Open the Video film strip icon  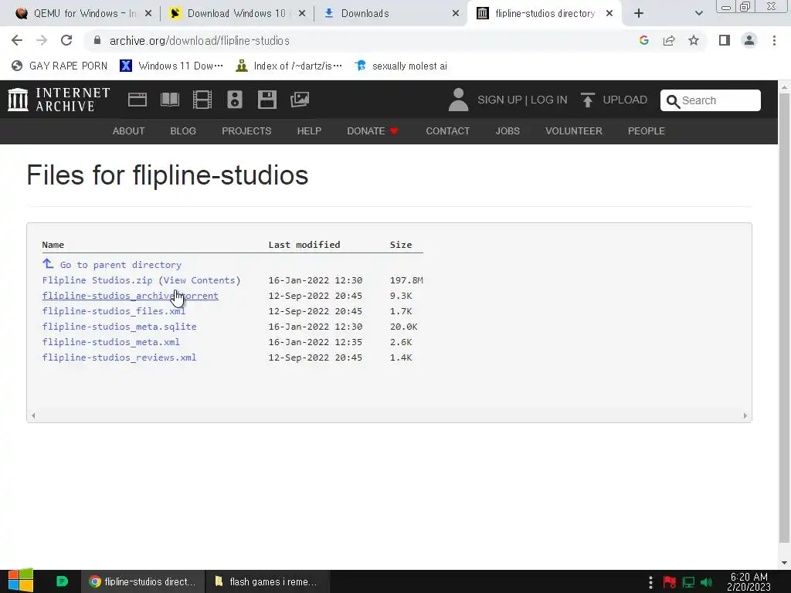(x=202, y=100)
